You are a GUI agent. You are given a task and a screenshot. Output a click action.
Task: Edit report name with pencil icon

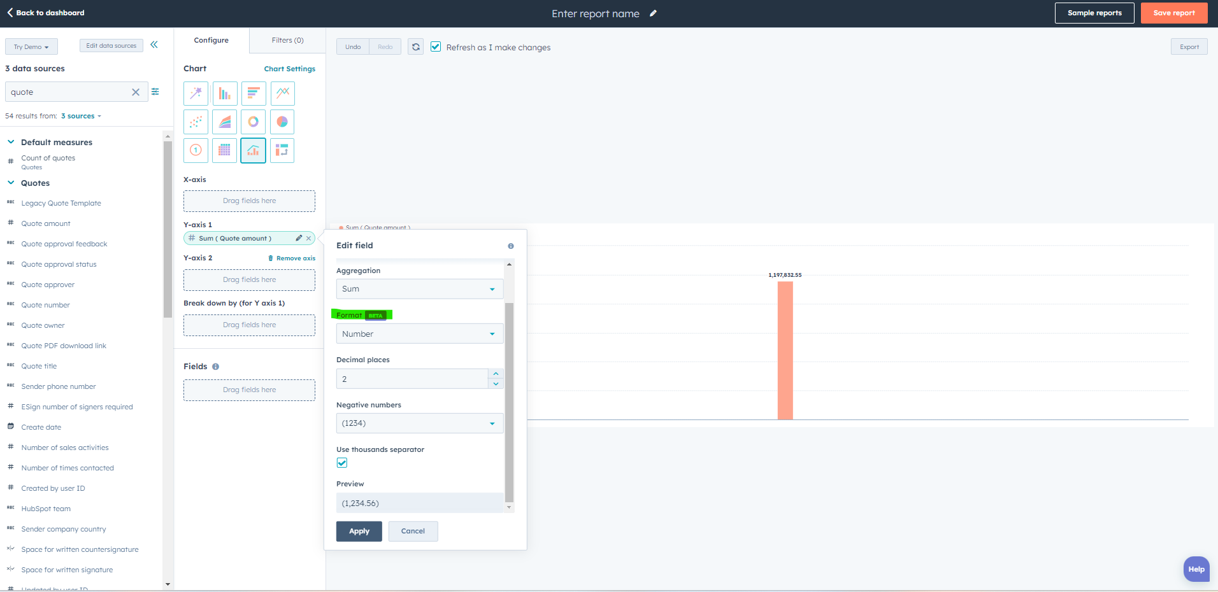pyautogui.click(x=653, y=13)
